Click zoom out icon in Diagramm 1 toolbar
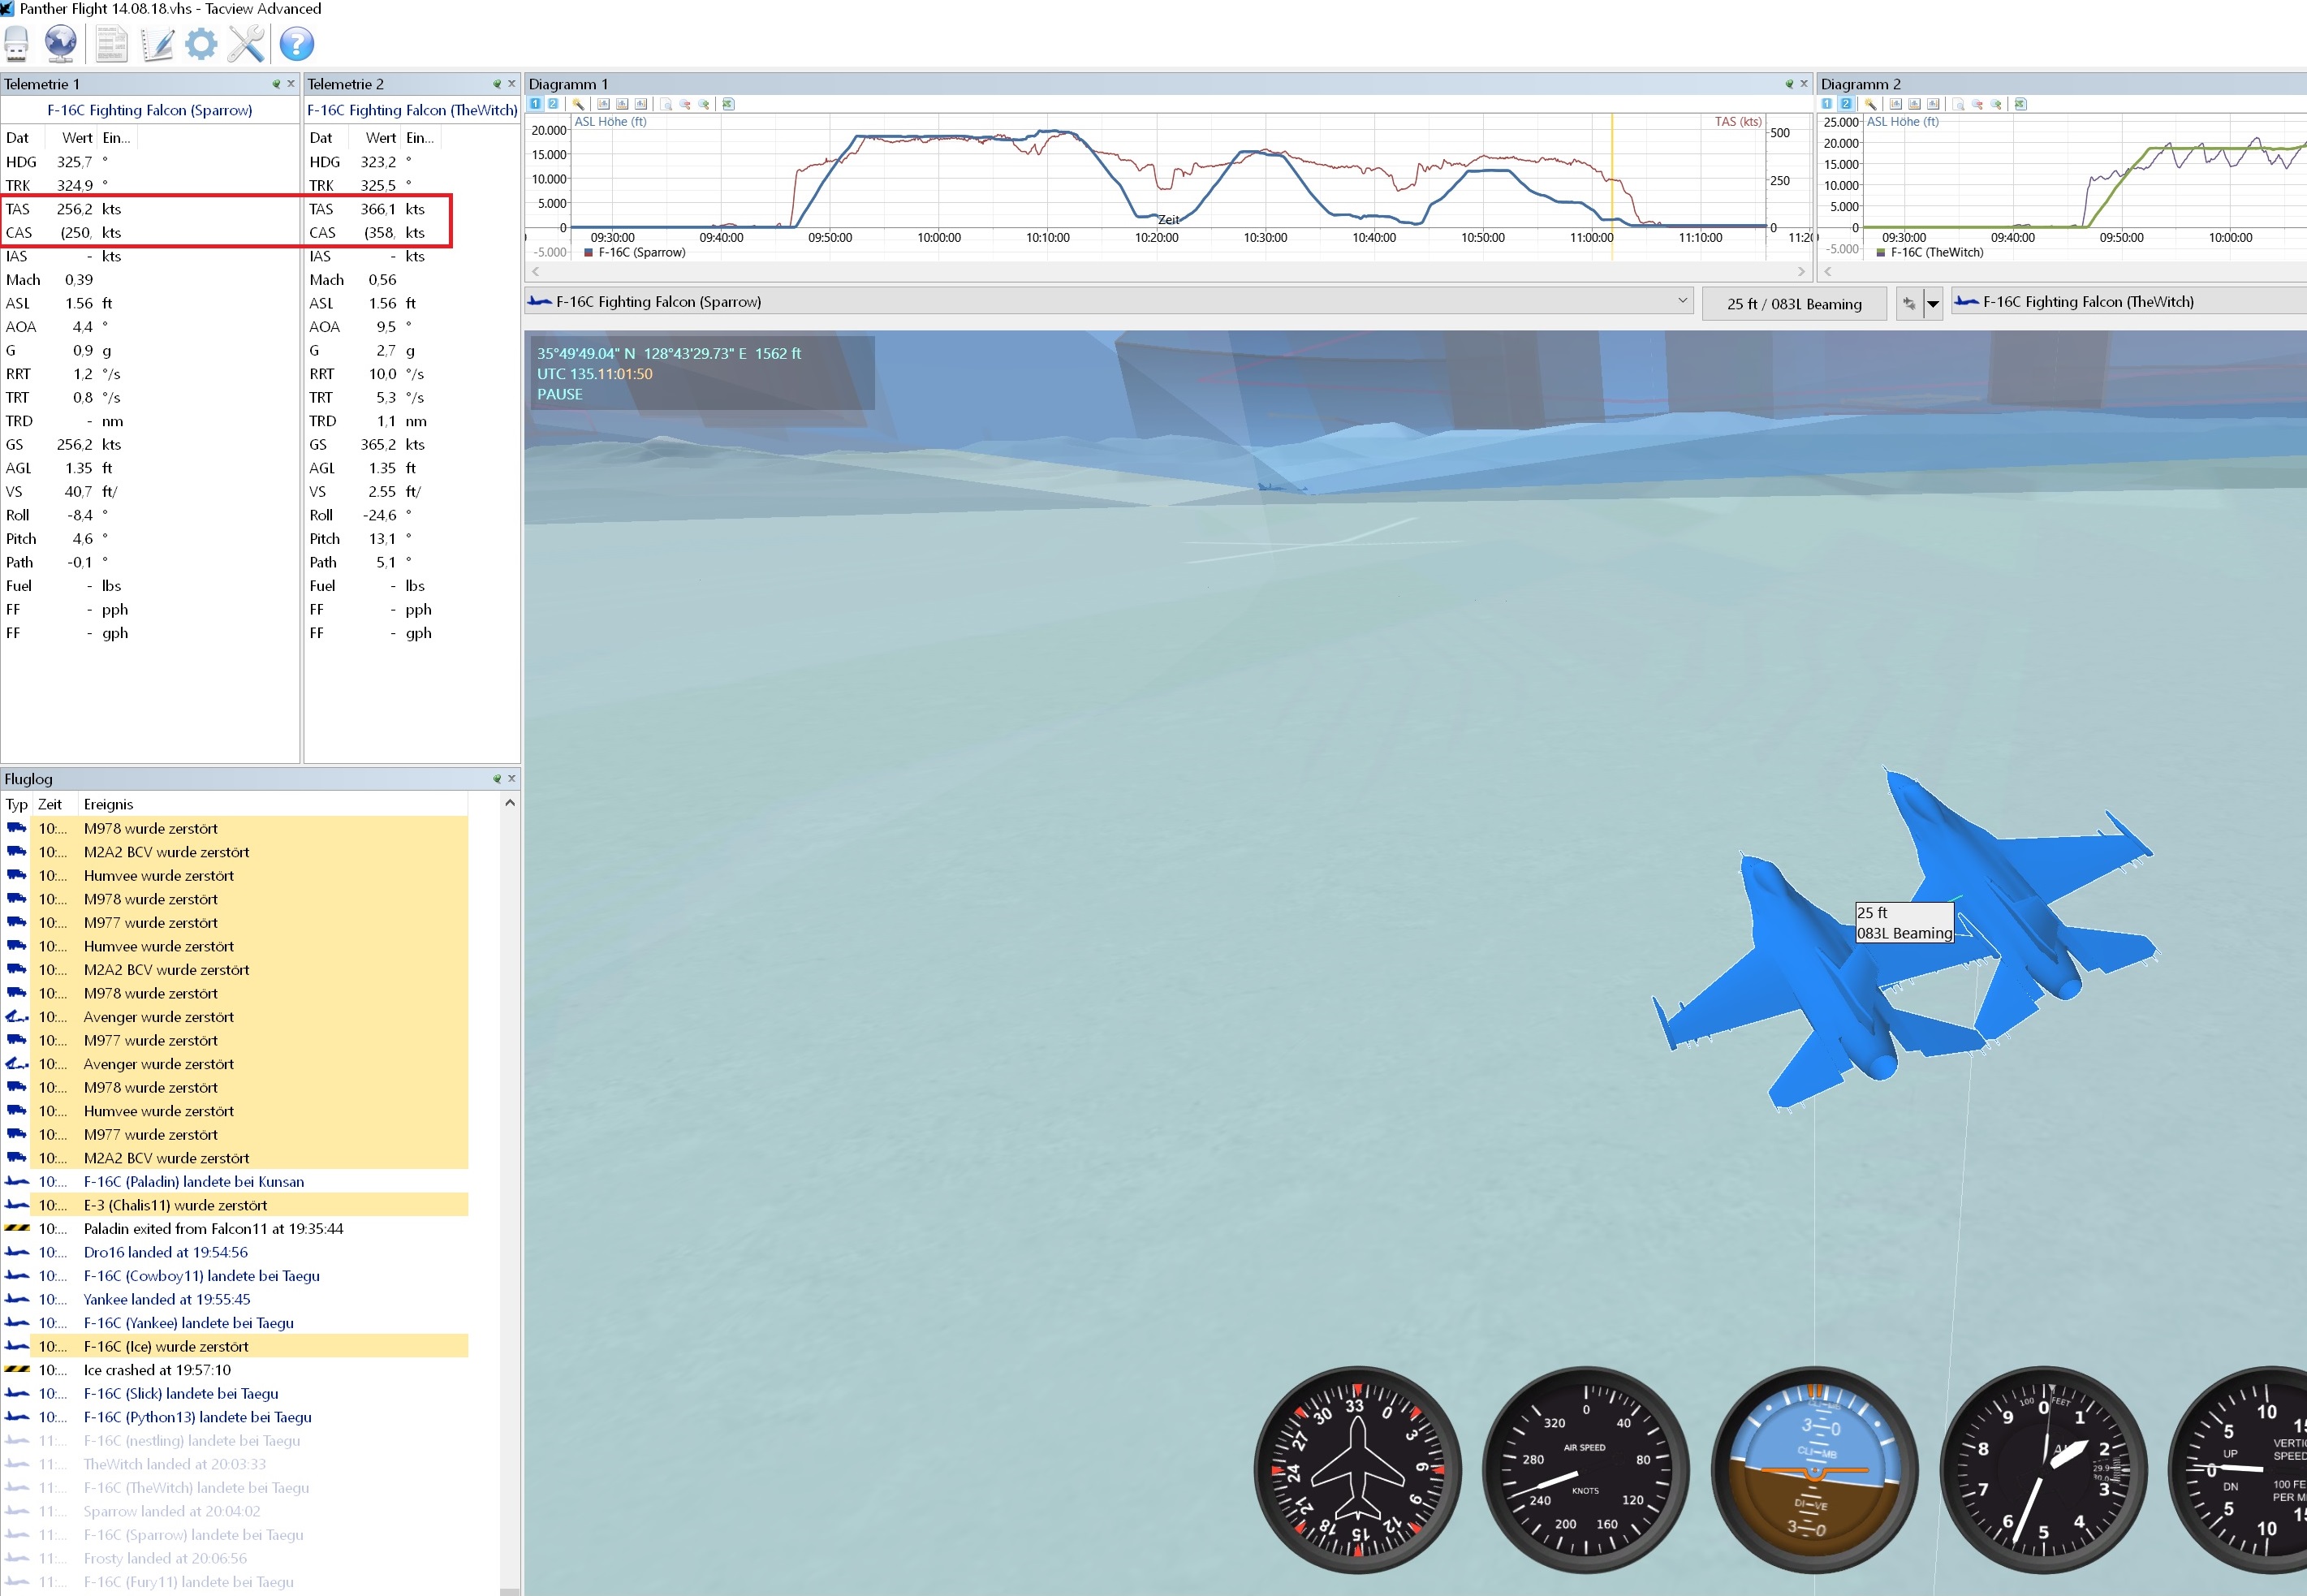2307x1596 pixels. pos(685,104)
